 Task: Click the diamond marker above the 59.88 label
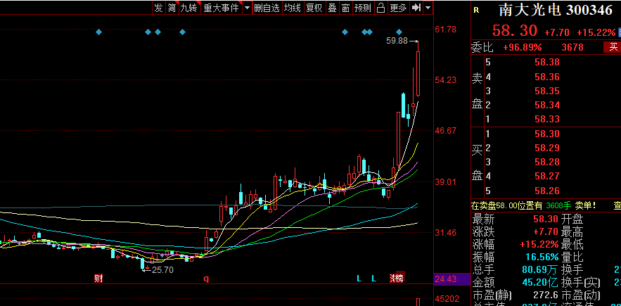[399, 32]
